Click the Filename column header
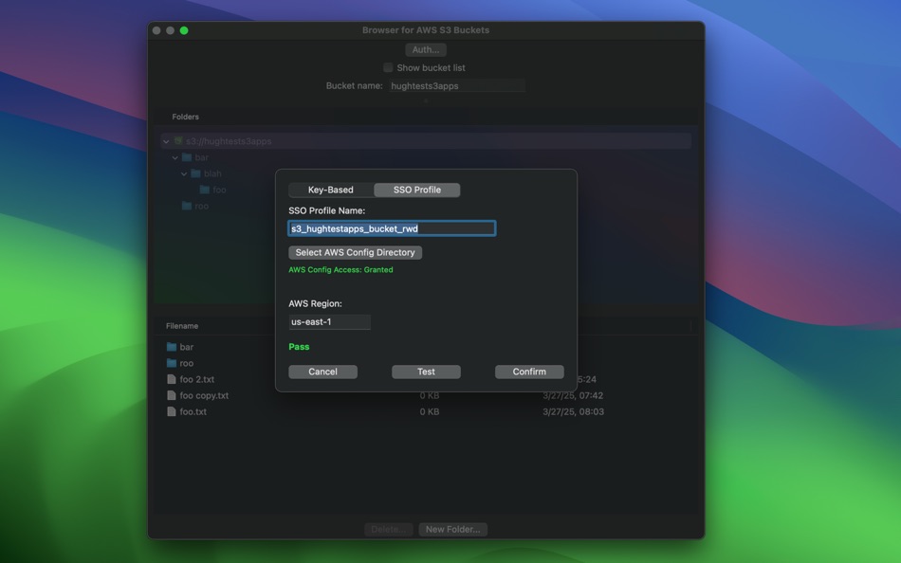 tap(182, 326)
